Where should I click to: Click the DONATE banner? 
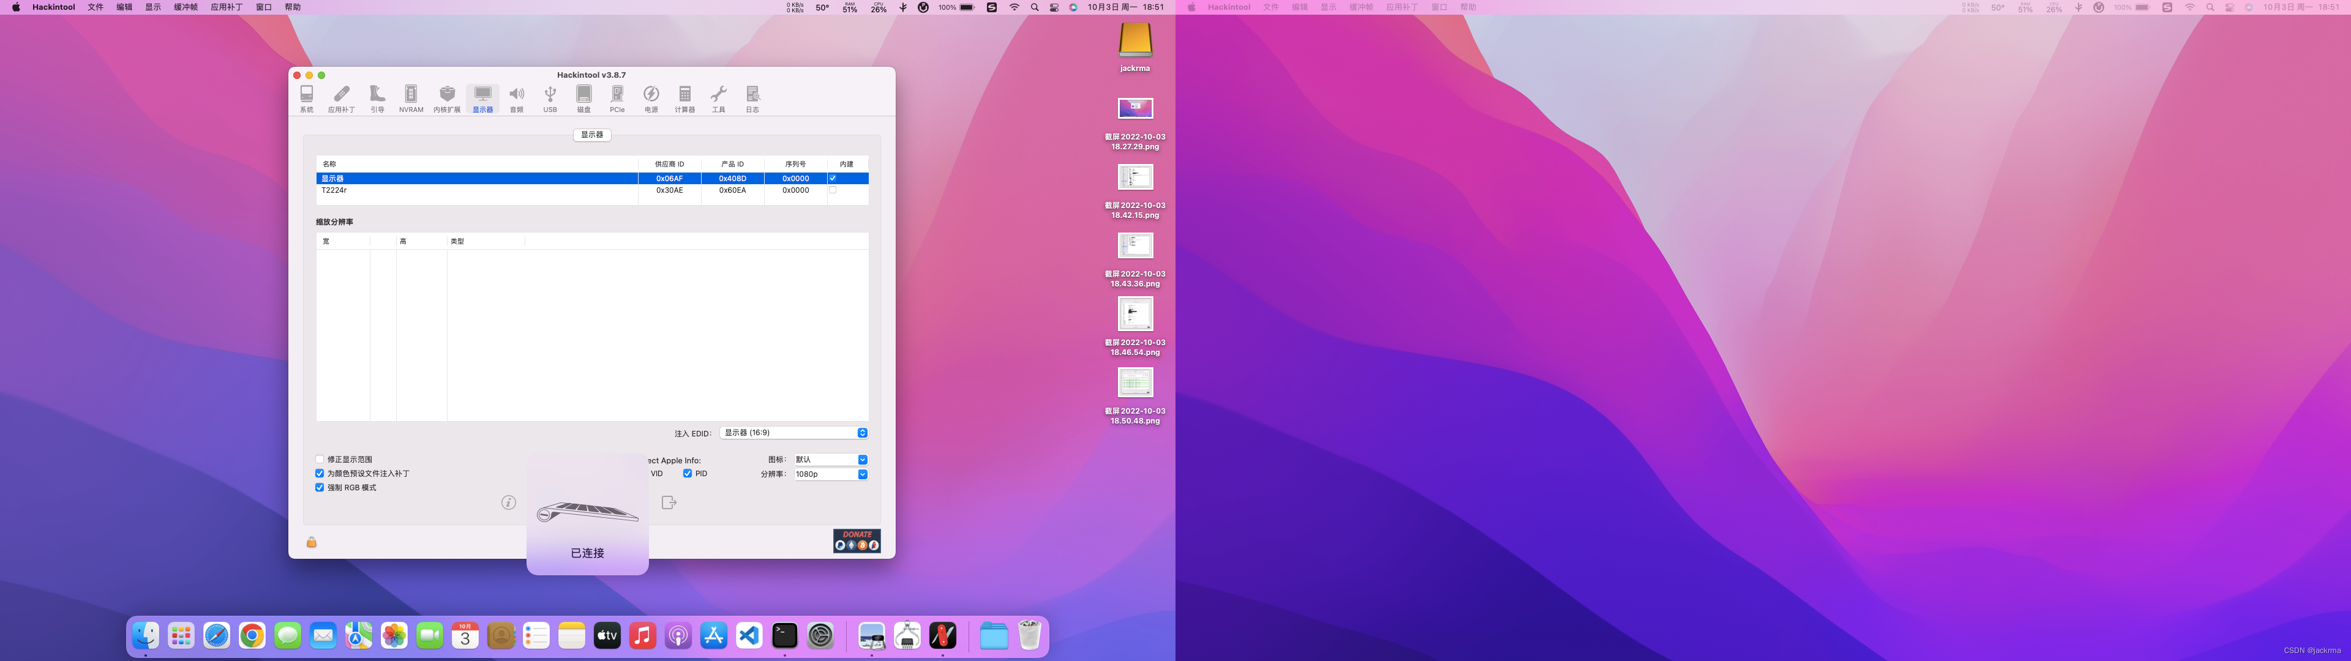click(x=857, y=540)
